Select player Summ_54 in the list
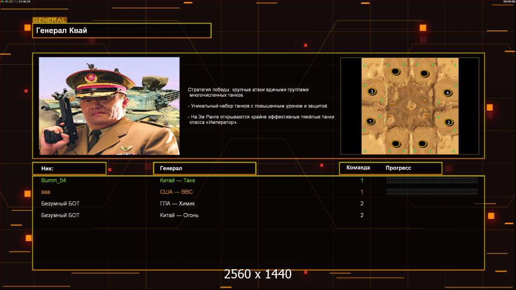This screenshot has width=516, height=290. [x=53, y=180]
